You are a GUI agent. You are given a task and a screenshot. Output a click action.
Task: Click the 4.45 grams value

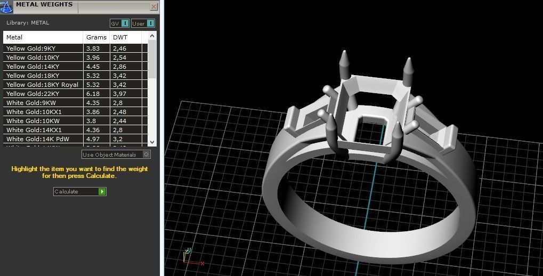[x=93, y=67]
